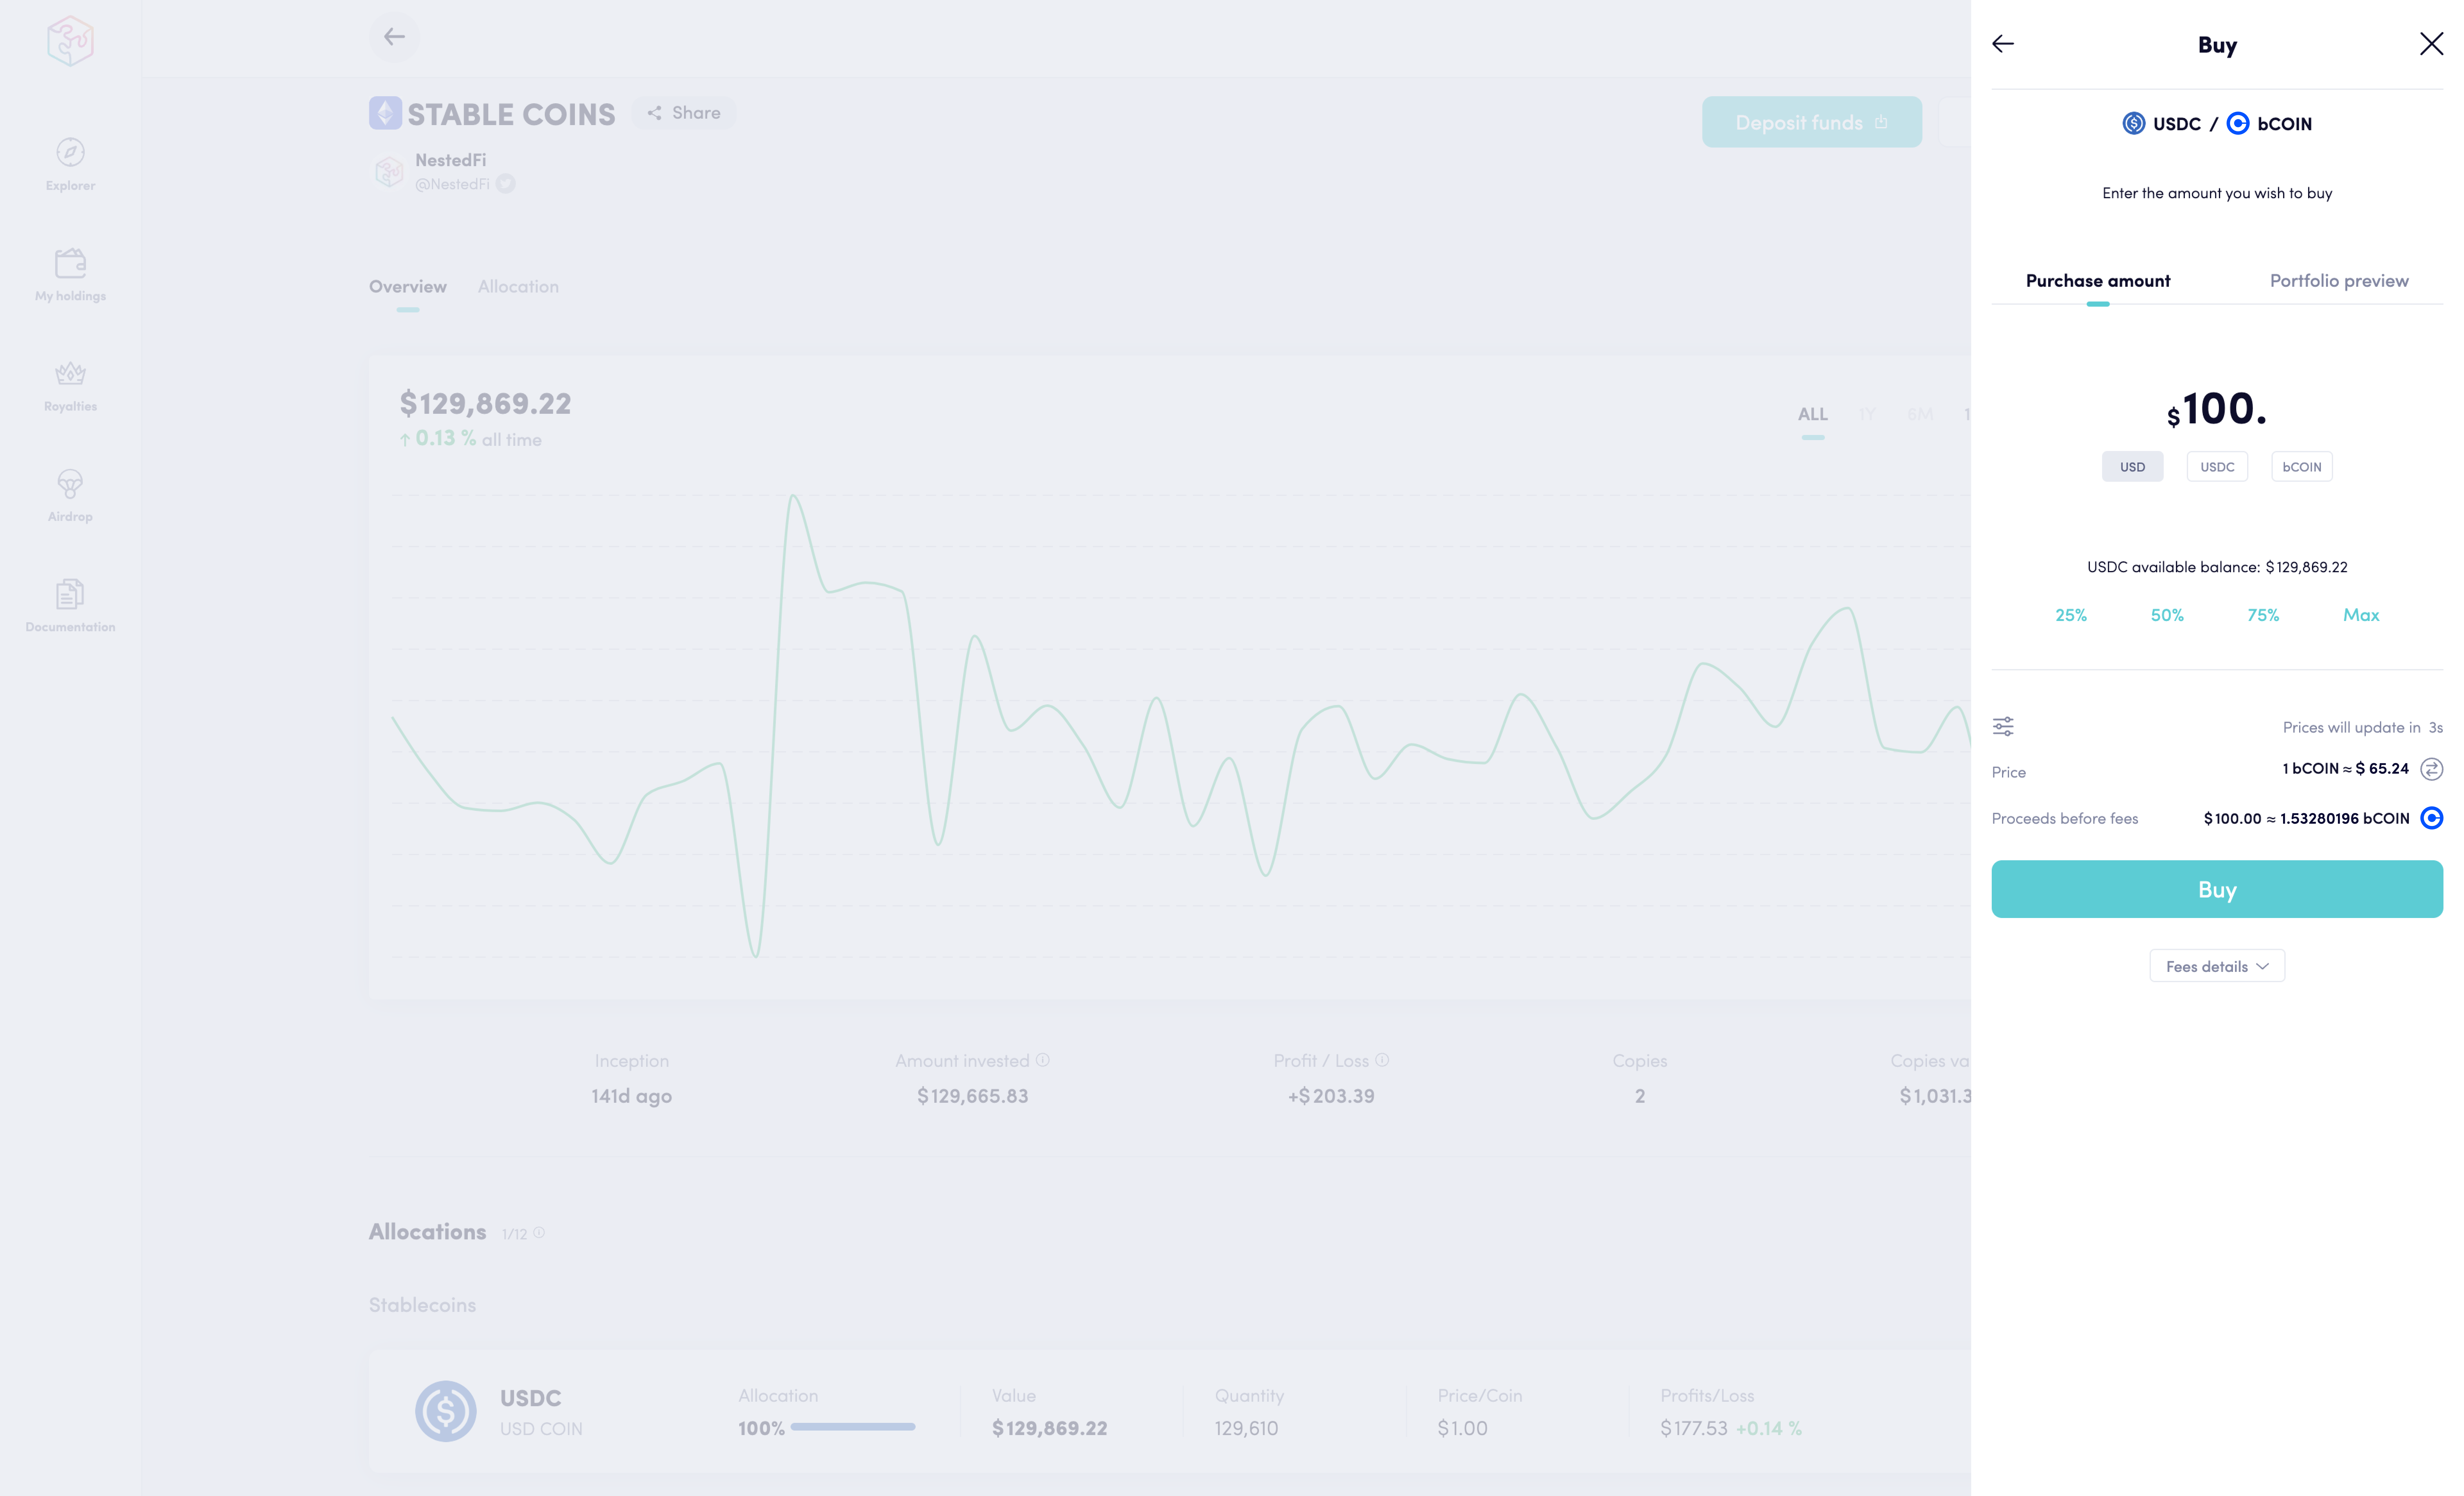
Task: Expand the Fees details dropdown
Action: tap(2217, 966)
